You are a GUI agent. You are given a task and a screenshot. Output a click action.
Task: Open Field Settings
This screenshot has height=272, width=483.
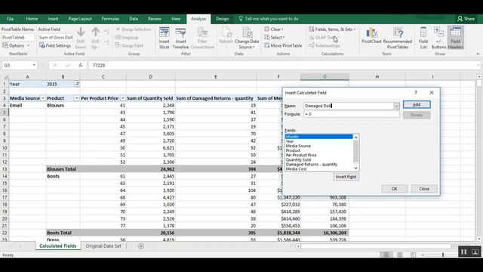click(x=55, y=45)
